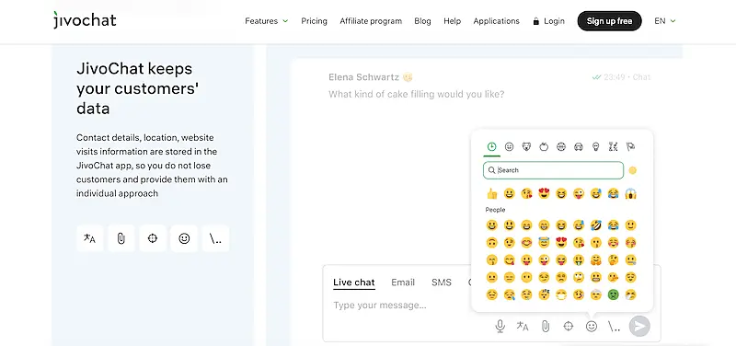The image size is (736, 346).
Task: Select the left panel attachment feature tile
Action: point(121,238)
